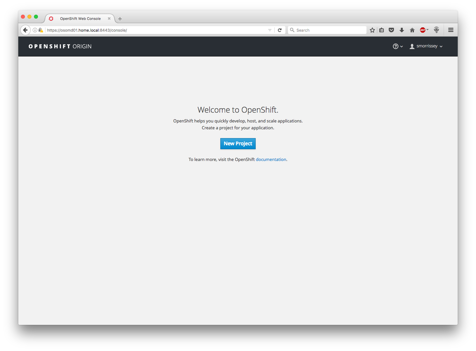The width and height of the screenshot is (476, 351).
Task: Open the OpenShift documentation link
Action: pyautogui.click(x=271, y=159)
